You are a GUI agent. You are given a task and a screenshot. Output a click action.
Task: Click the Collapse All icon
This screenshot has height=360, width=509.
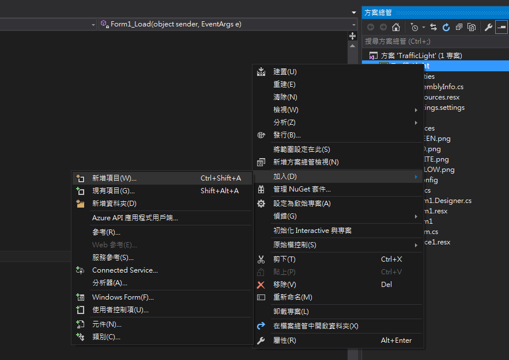pyautogui.click(x=459, y=27)
